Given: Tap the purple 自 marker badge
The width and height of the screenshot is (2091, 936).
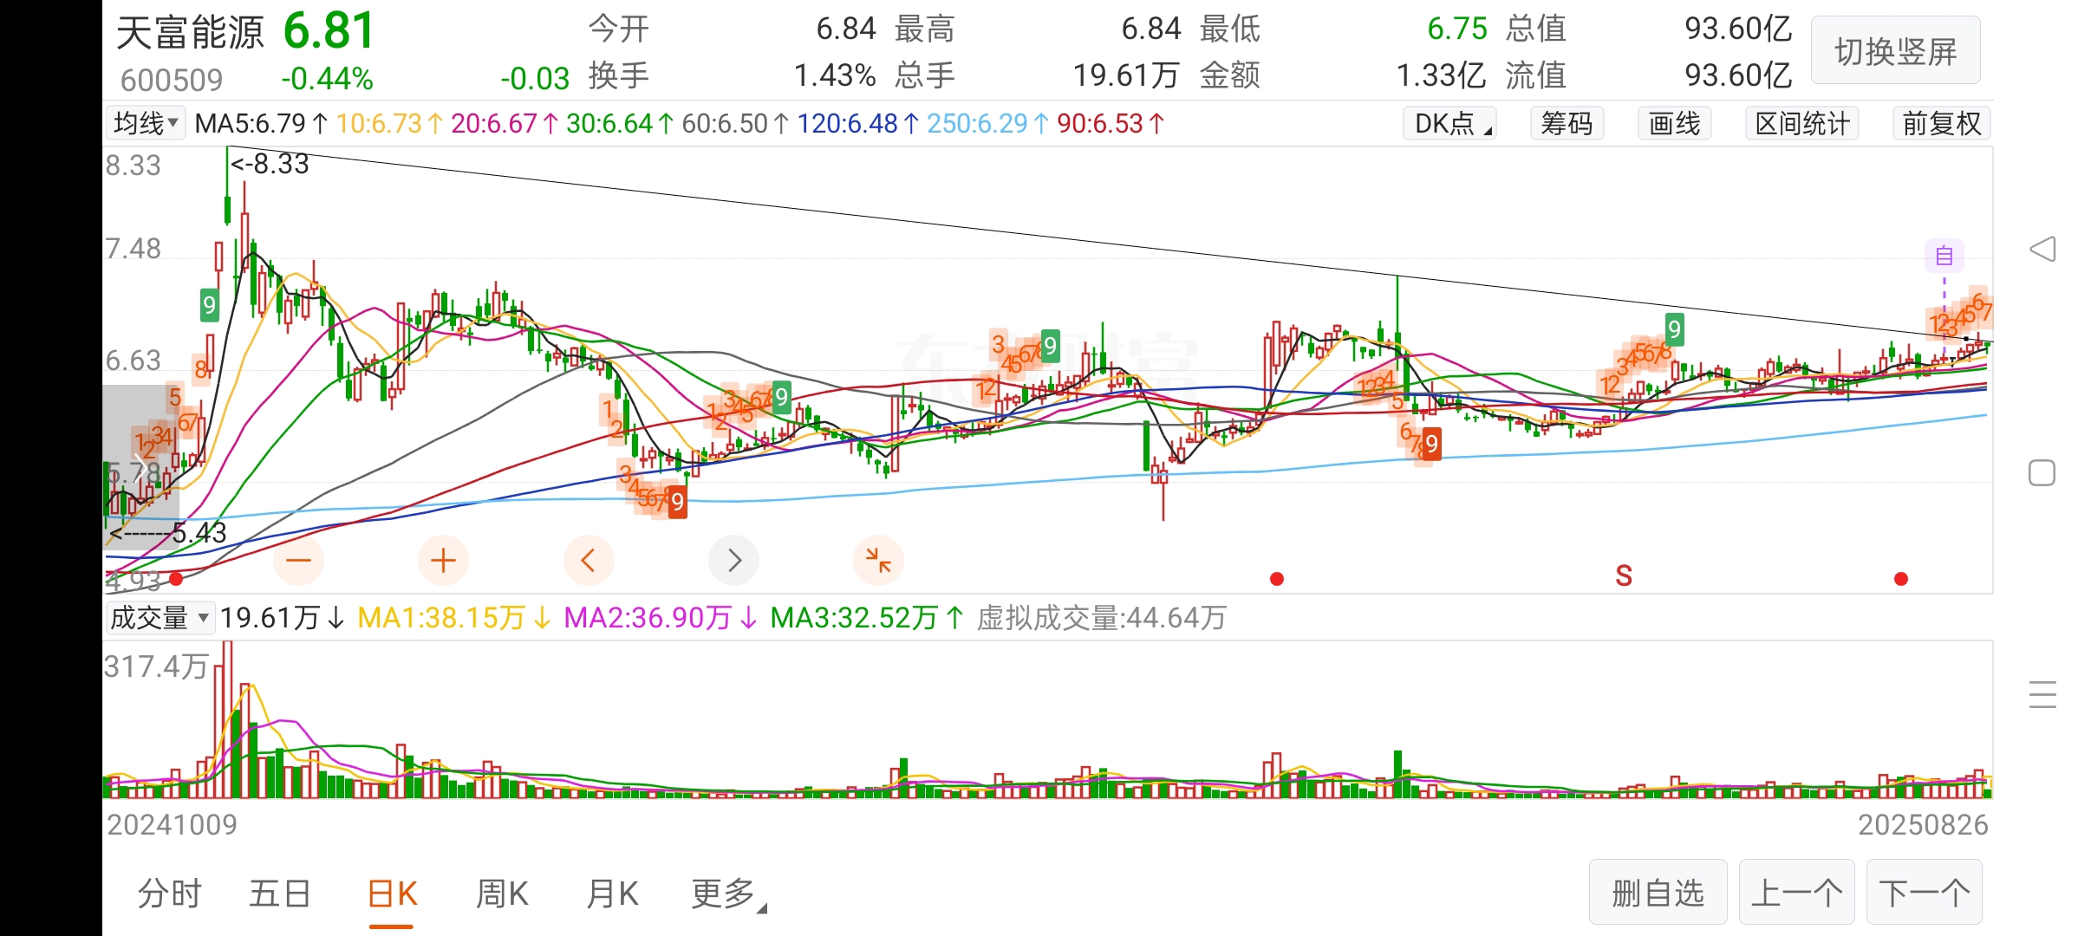Looking at the screenshot, I should [1944, 256].
